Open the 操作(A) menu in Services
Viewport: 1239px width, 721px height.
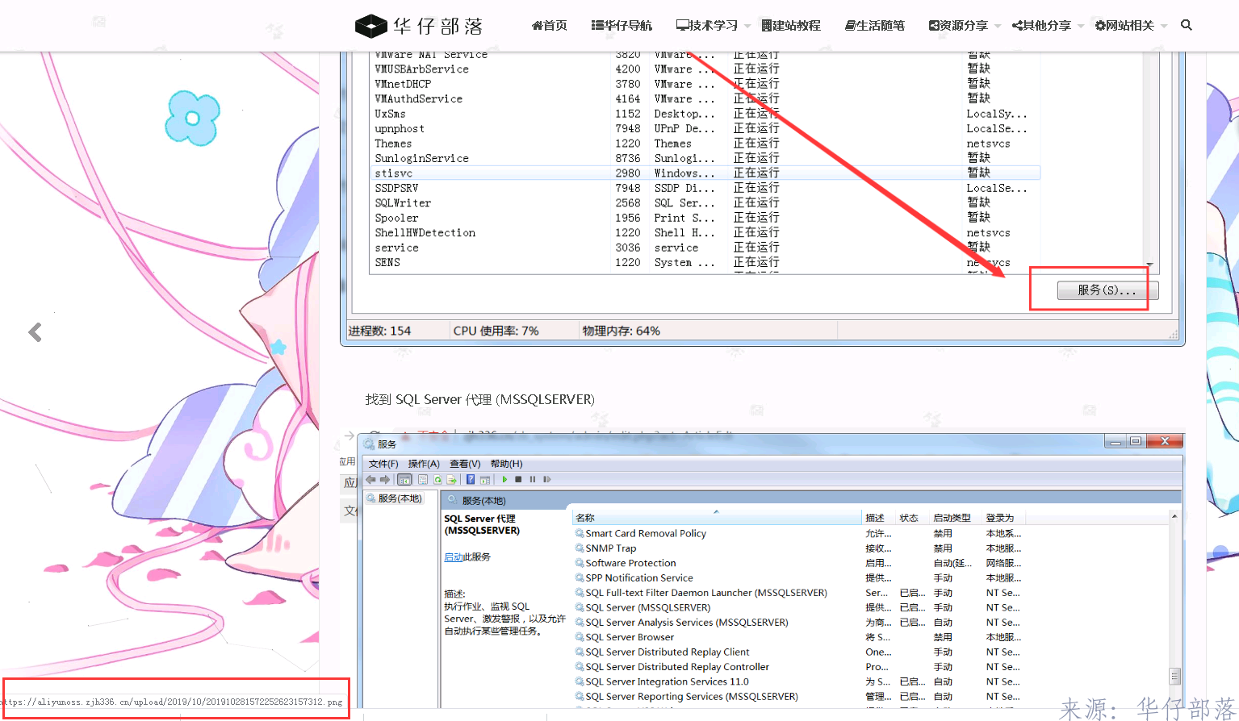424,464
